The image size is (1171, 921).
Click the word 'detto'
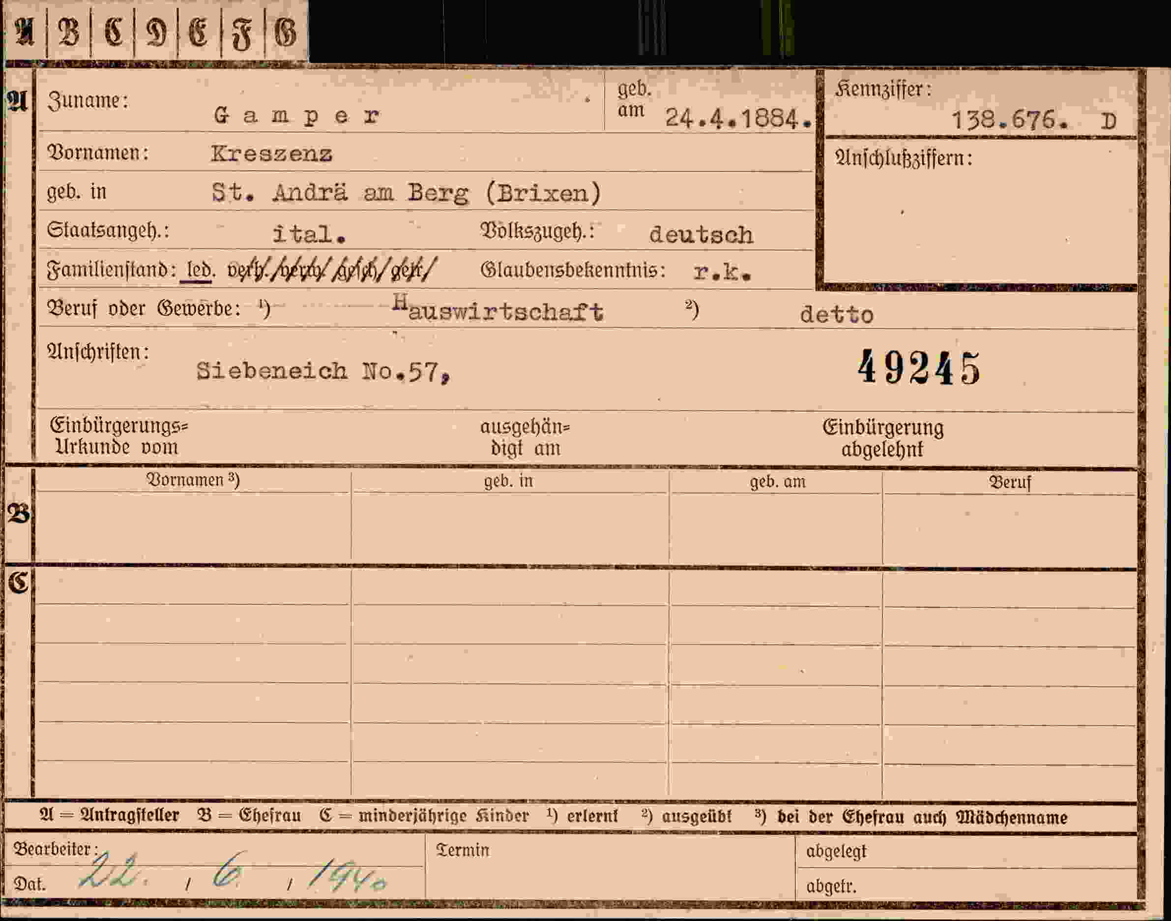[836, 315]
